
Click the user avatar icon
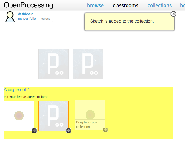[x=10, y=16]
